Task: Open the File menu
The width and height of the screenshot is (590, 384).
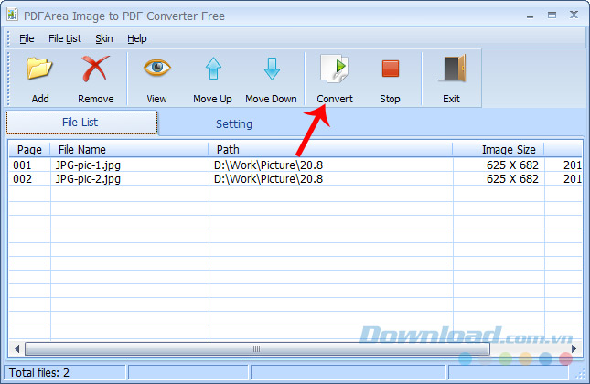Action: pyautogui.click(x=27, y=38)
